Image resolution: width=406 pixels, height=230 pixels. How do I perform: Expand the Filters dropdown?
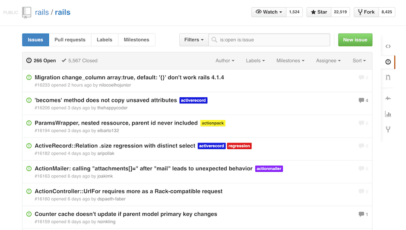(x=194, y=40)
